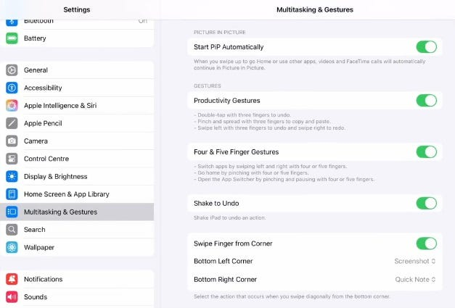Select Search in the settings sidebar
The width and height of the screenshot is (455, 308).
(34, 230)
